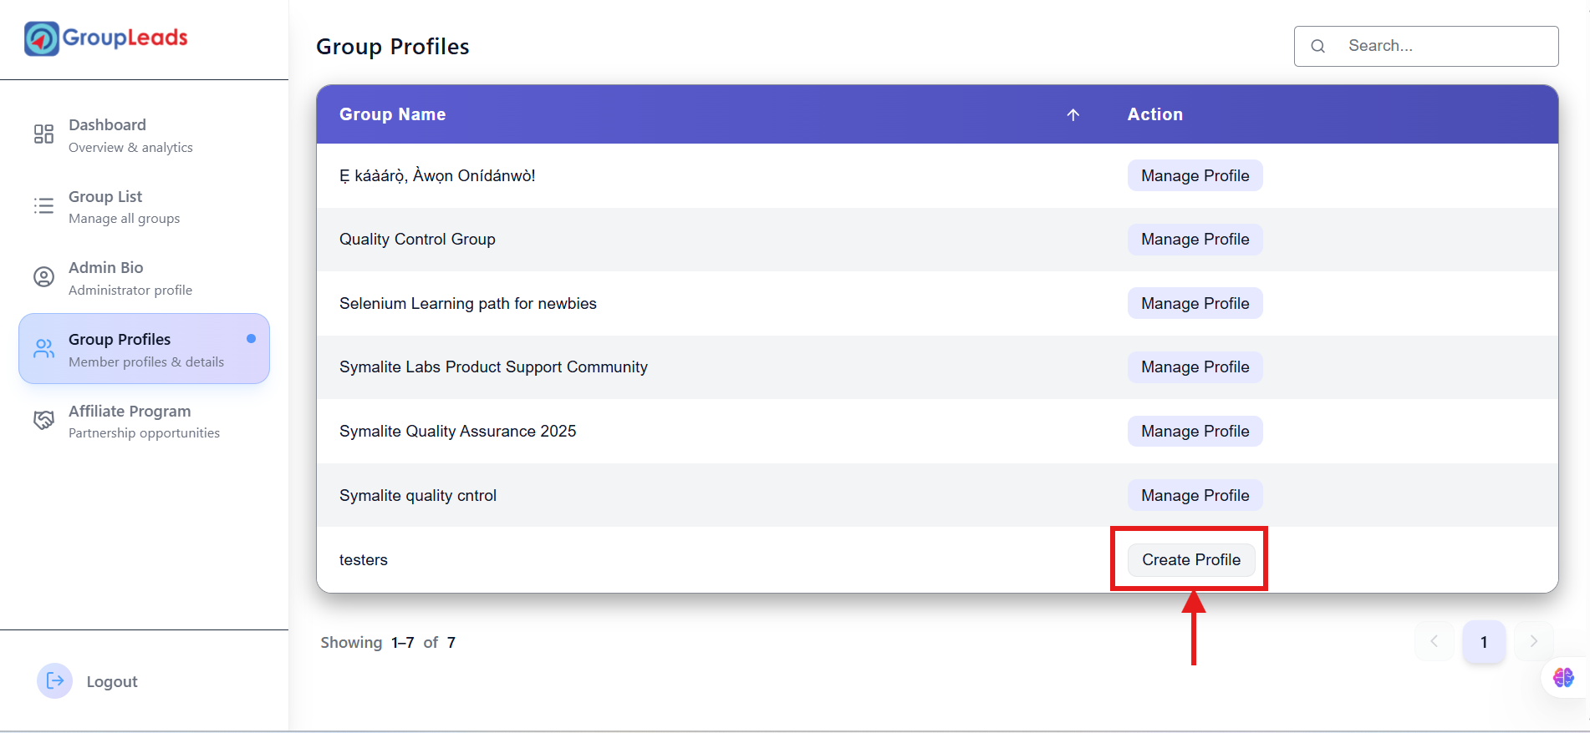Click the Logout text link

(112, 682)
